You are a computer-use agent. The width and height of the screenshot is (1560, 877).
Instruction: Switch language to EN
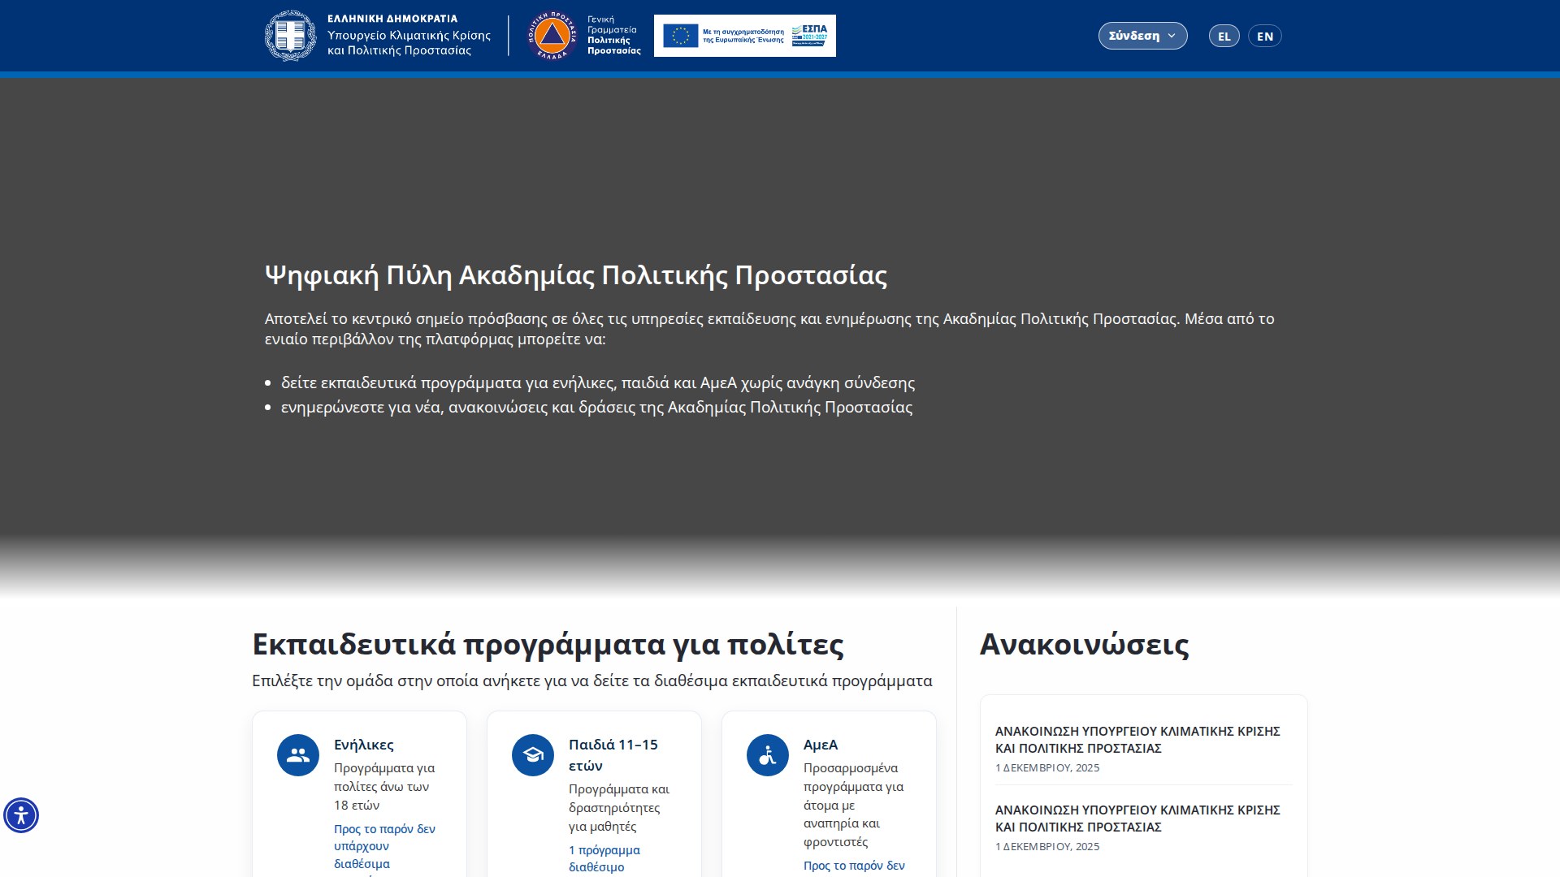[1264, 37]
